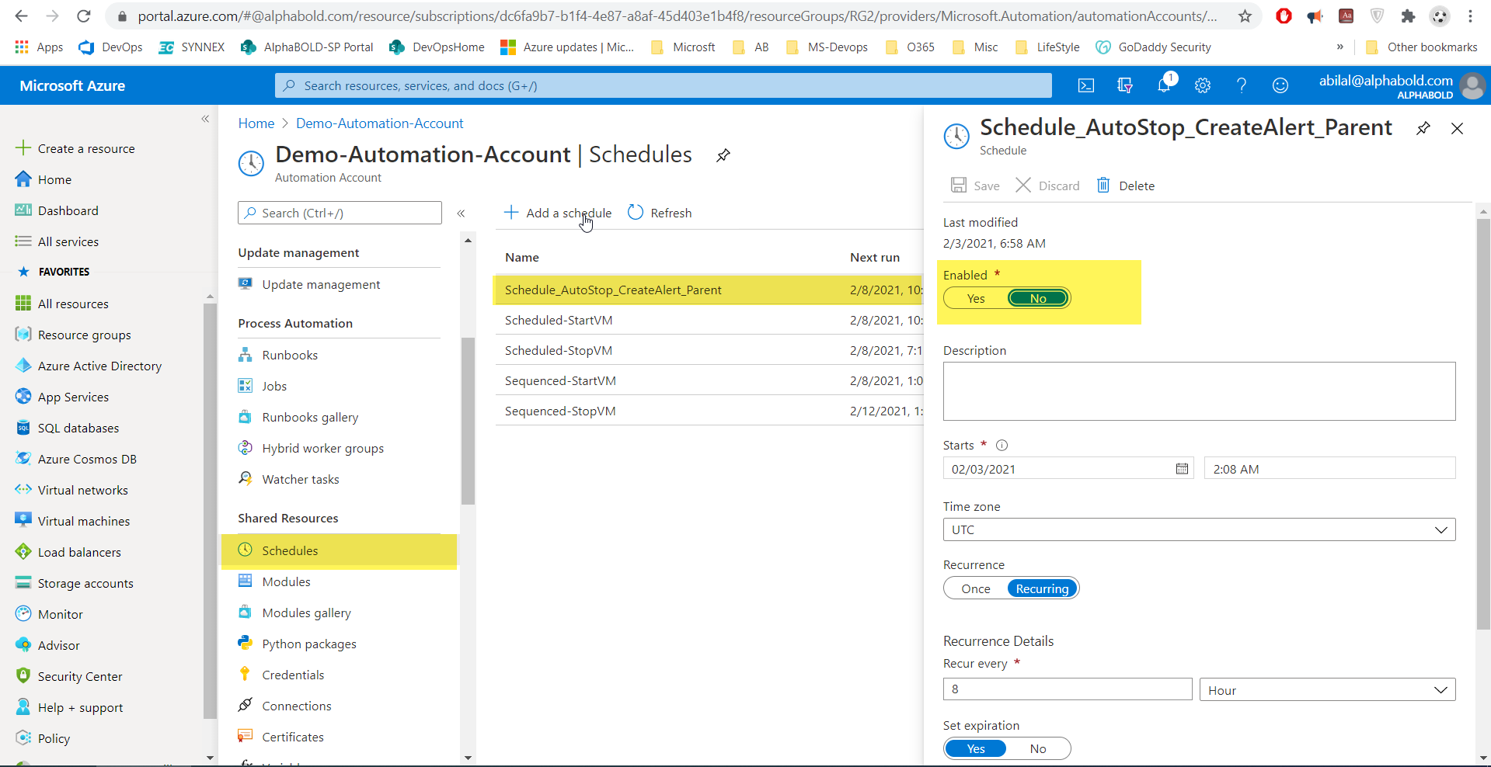Screen dimensions: 1491x767
Task: Open the Chrome menu dots
Action: [x=1471, y=16]
